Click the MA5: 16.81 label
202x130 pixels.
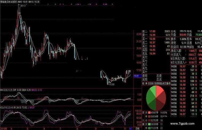click(x=23, y=2)
